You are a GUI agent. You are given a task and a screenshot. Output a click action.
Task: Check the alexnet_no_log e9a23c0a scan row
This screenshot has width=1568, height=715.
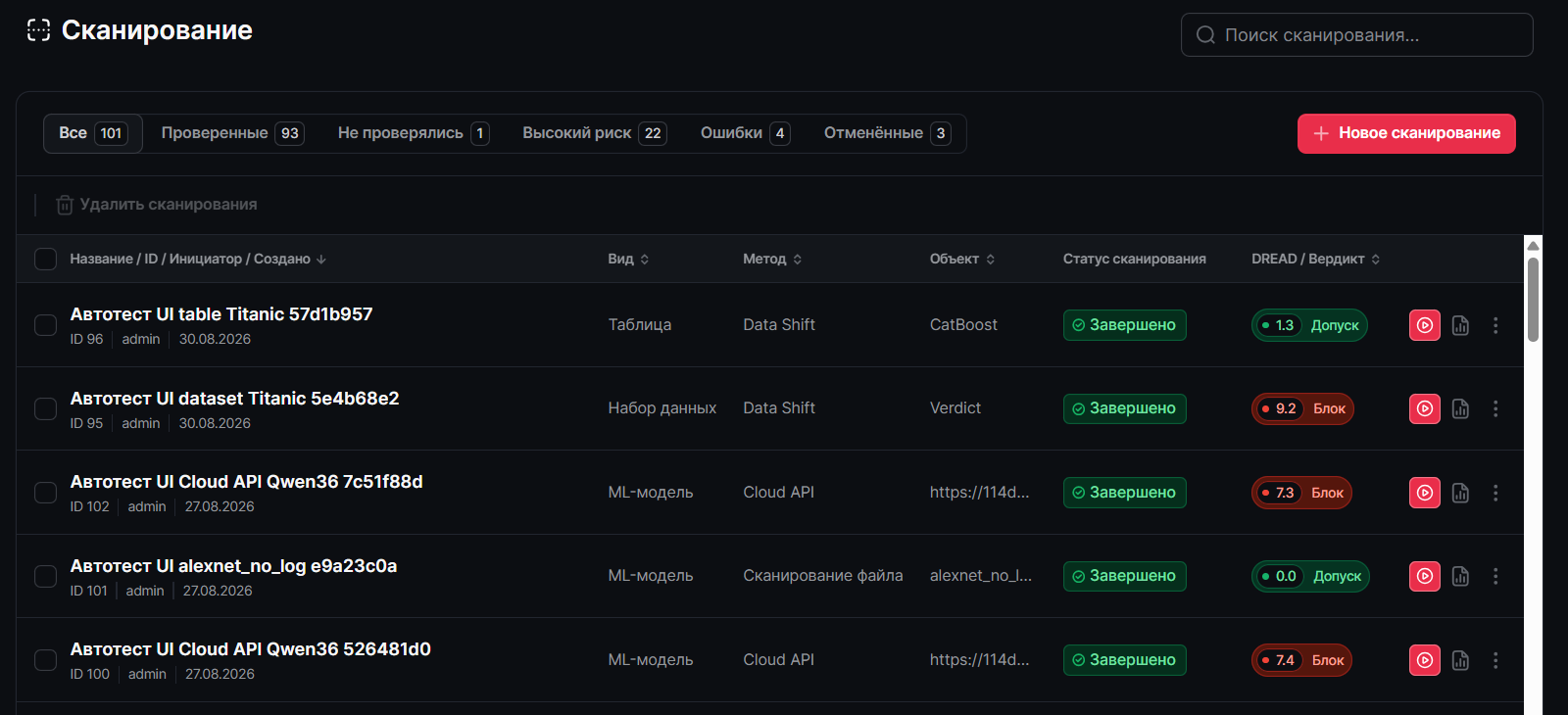coord(45,576)
